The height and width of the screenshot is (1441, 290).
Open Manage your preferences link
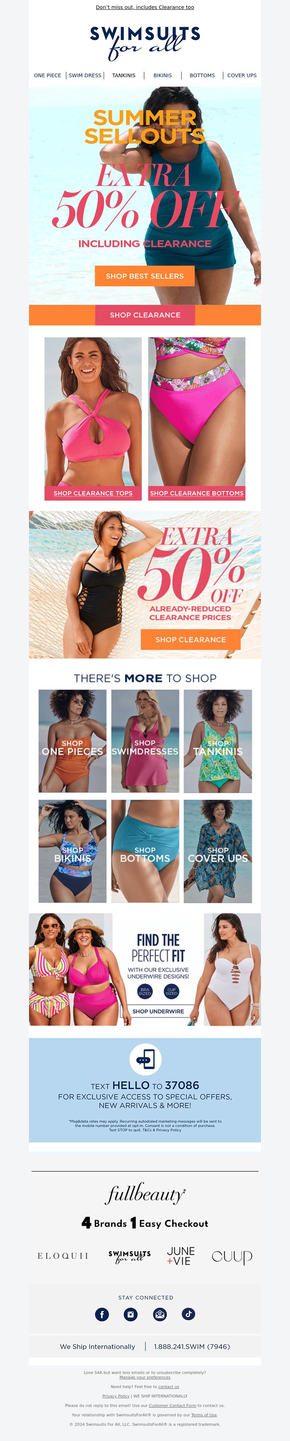click(145, 1377)
